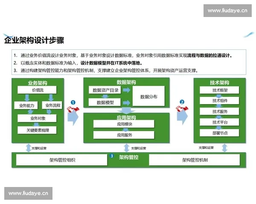Select the 架构管控组织 box

point(62,160)
